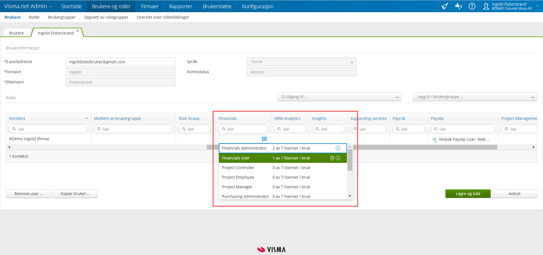Open the Brukerstøtte menu
This screenshot has height=255, width=543.
coord(217,6)
